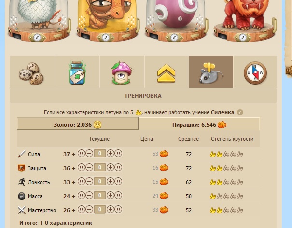Click the Масса value input field
Image resolution: width=292 pixels, height=228 pixels.
pos(100,195)
